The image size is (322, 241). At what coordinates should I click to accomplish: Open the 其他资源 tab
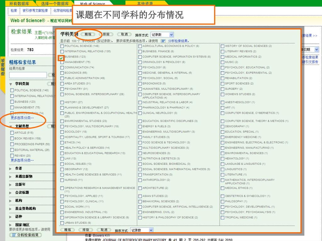coord(145,3)
